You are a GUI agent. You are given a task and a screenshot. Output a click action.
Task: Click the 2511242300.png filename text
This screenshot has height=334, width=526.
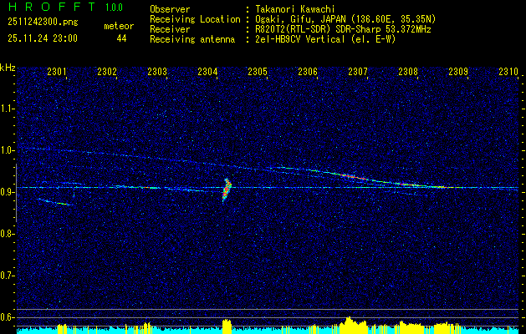[x=43, y=23]
